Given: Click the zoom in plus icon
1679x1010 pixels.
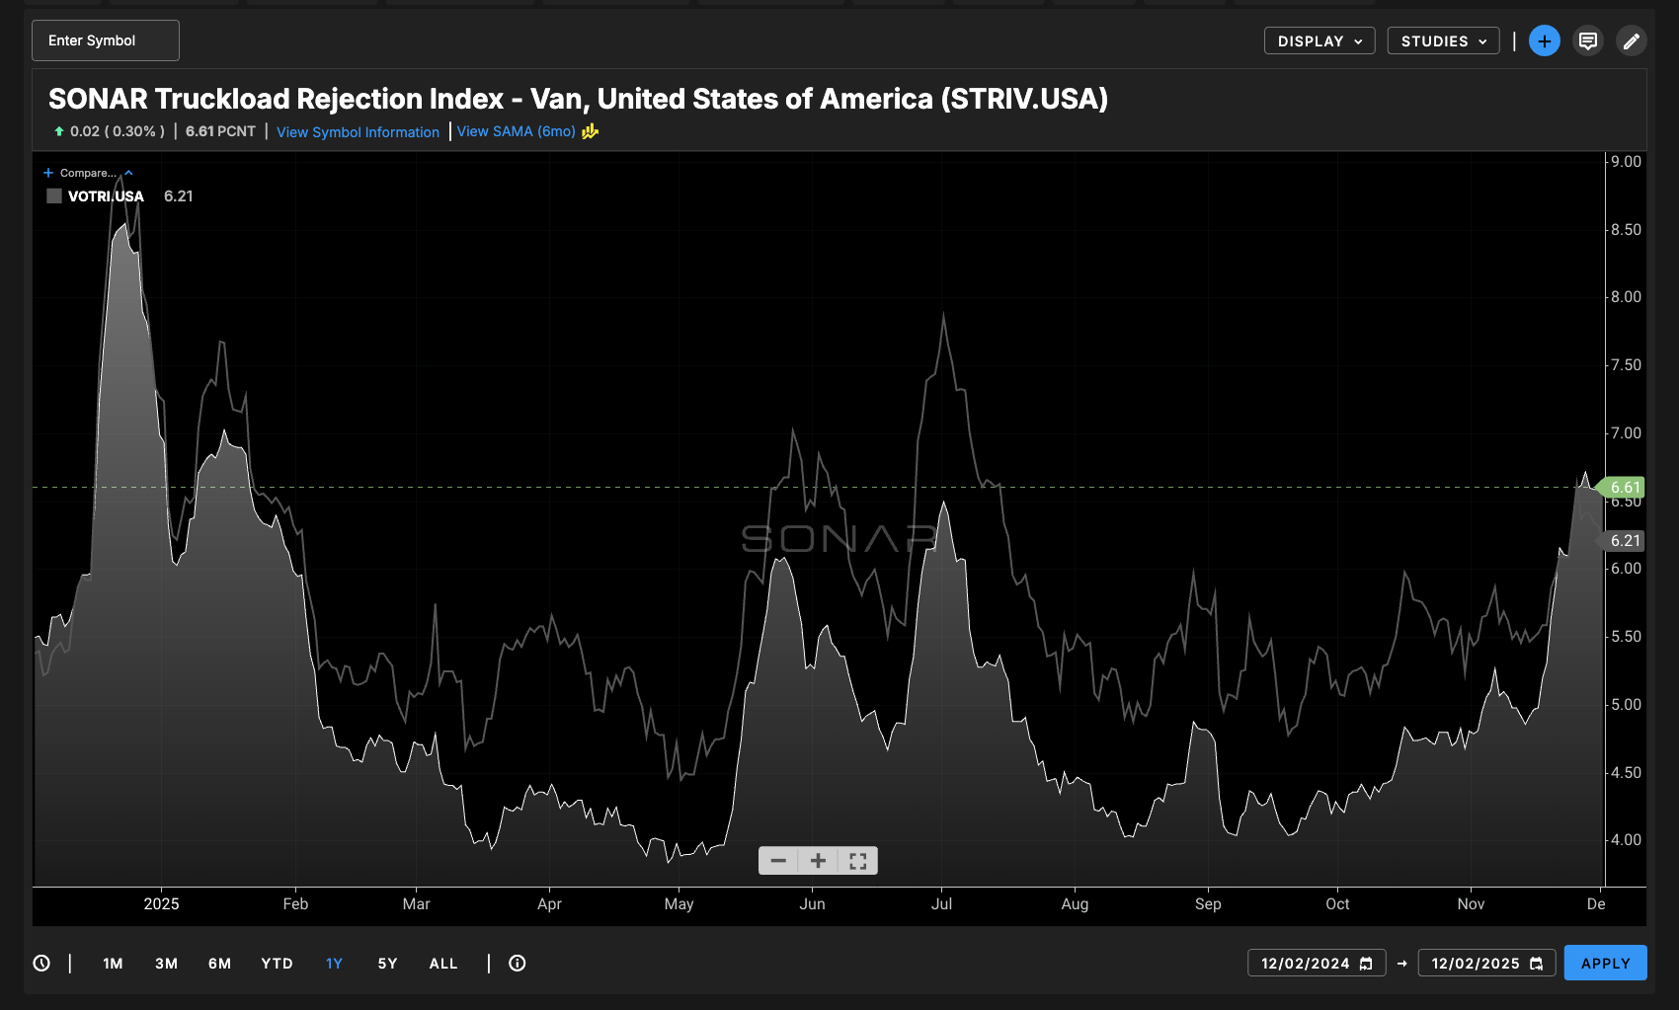Looking at the screenshot, I should tap(818, 861).
